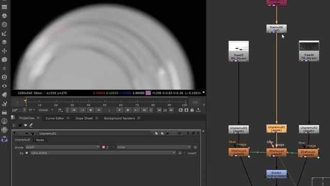The image size is (330, 186).
Task: Open the TF time display dropdown
Action: point(31,110)
